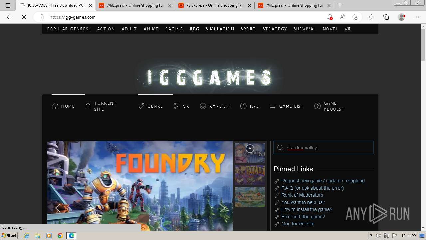This screenshot has width=426, height=240.
Task: Select RPG genre
Action: click(x=195, y=29)
